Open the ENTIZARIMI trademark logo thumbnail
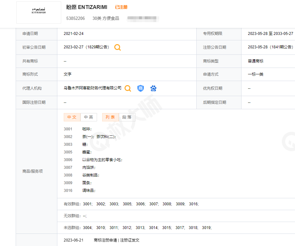The image size is (295, 246). point(39,12)
